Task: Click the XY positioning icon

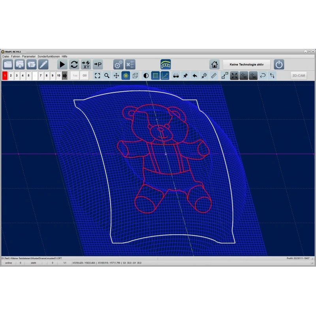Action: (x=86, y=64)
